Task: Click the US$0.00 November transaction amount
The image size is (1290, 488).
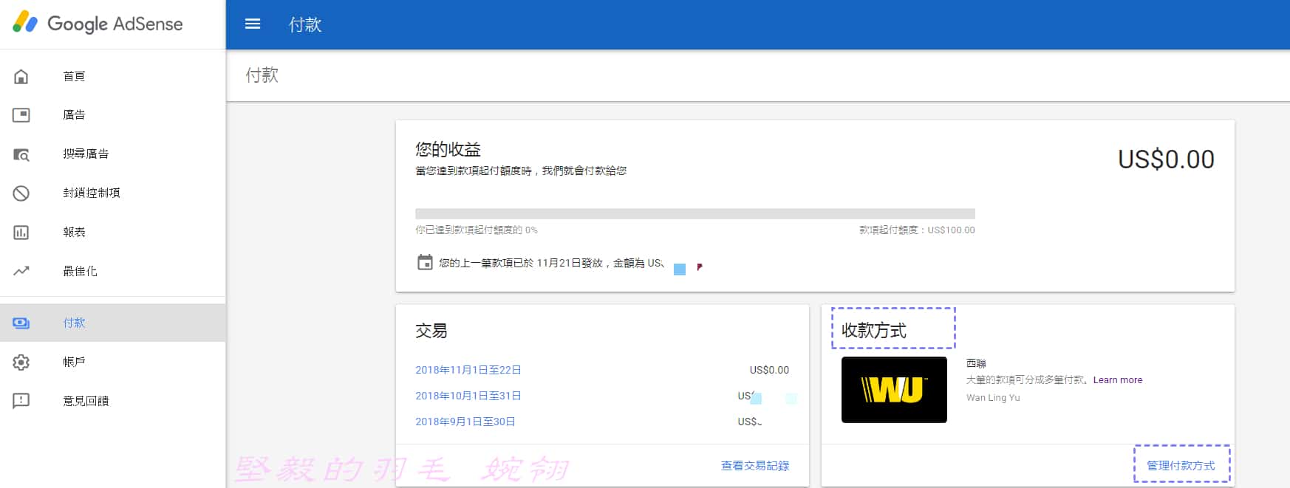Action: click(769, 370)
